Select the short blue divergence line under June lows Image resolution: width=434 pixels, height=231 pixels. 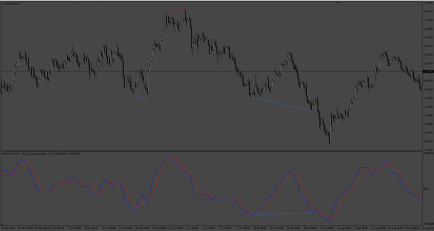[140, 96]
